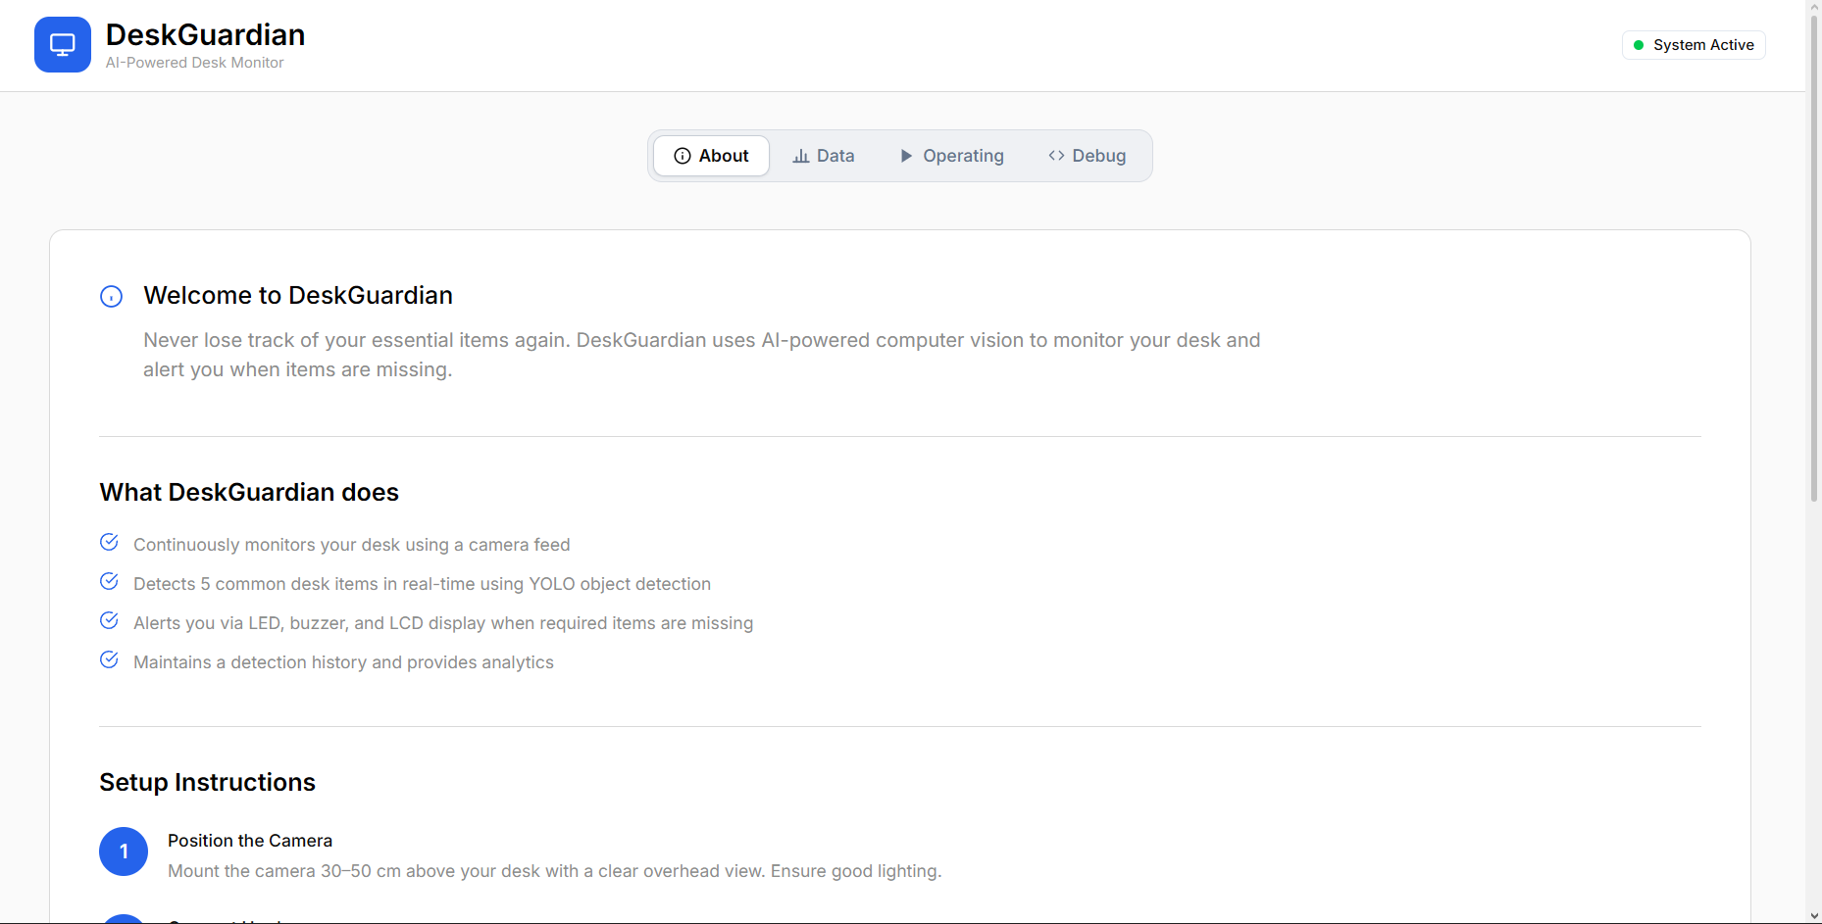Click the play icon in Operating tab

[906, 156]
